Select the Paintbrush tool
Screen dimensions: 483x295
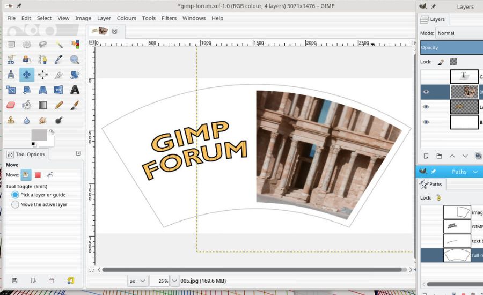tap(75, 105)
